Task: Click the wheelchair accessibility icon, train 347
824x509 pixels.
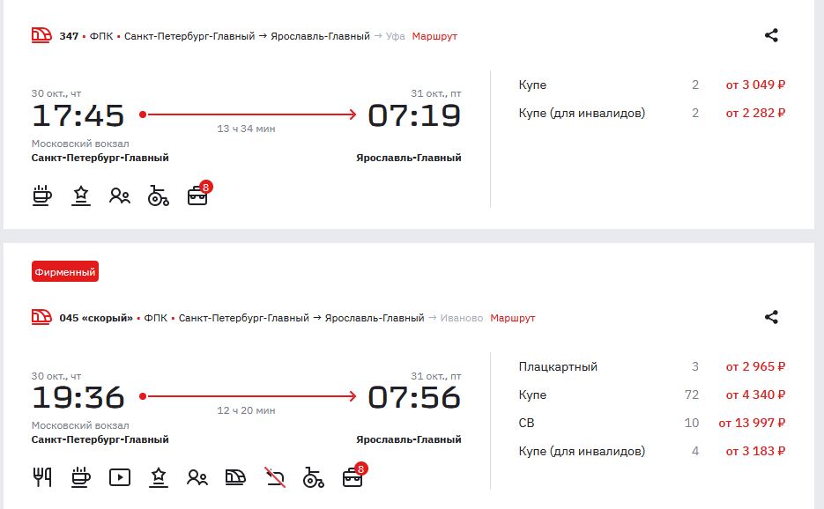Action: pyautogui.click(x=159, y=195)
